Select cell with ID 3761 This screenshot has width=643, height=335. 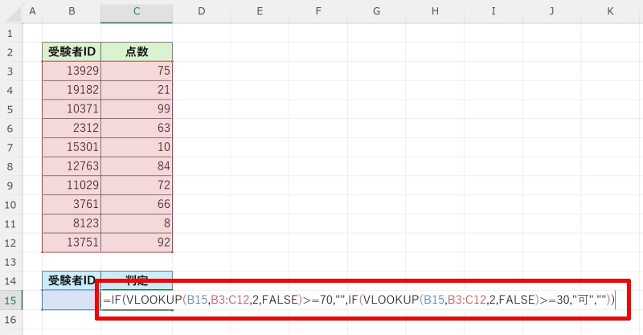pos(72,204)
